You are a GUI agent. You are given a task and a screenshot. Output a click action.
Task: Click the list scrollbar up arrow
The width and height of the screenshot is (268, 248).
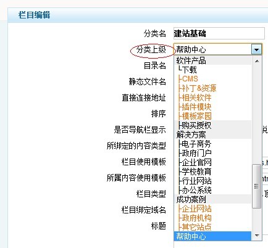257,61
